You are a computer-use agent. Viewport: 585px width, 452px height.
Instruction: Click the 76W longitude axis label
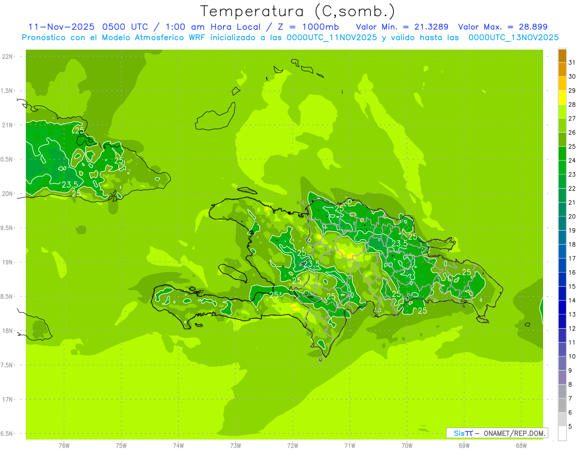(64, 446)
